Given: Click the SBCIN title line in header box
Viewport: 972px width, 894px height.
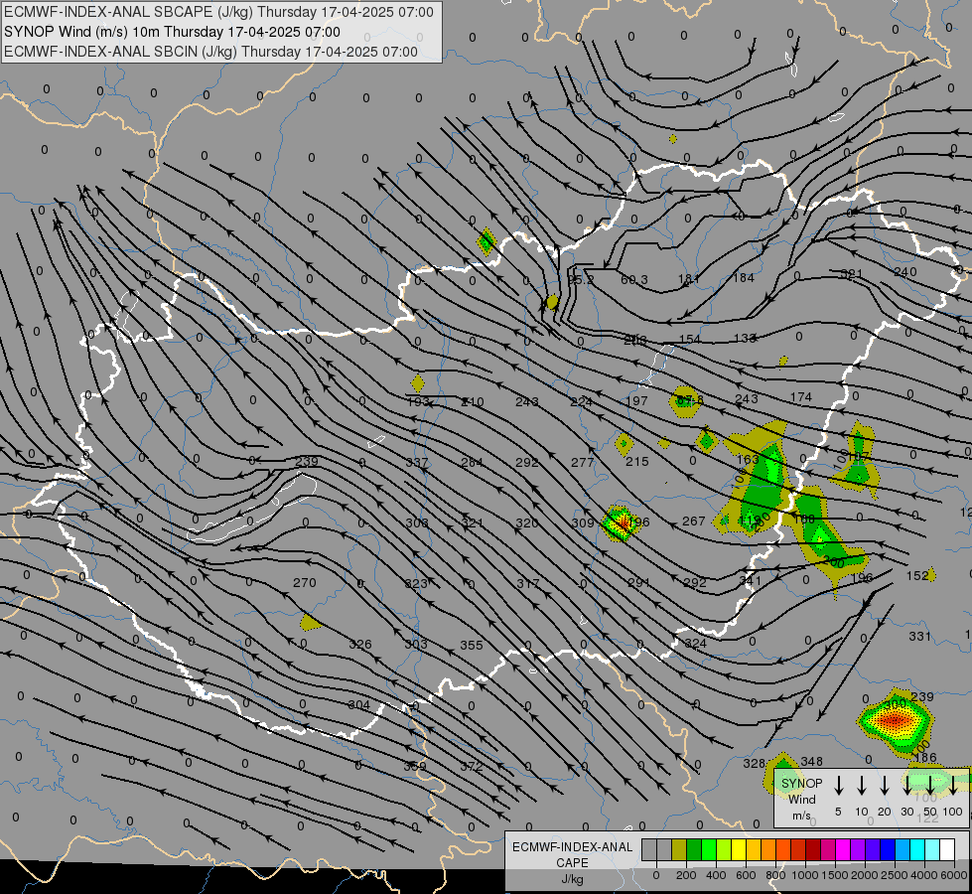Looking at the screenshot, I should [x=210, y=52].
